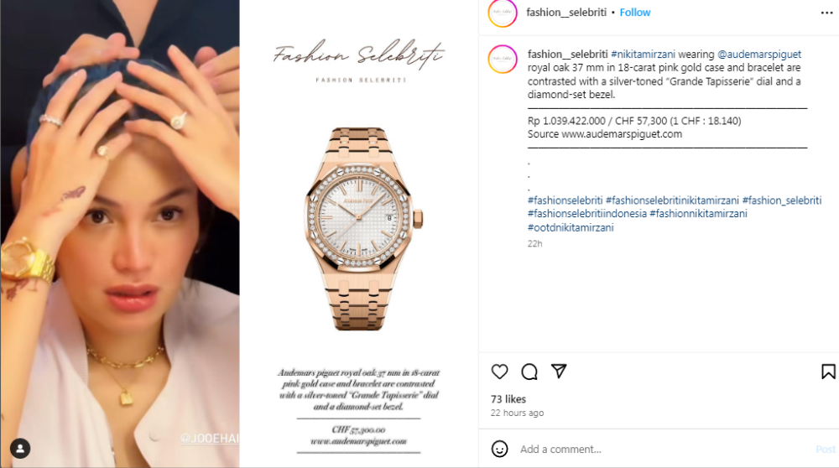This screenshot has height=468, width=839.
Task: Open the #nikitamirzani hashtag link
Action: pos(643,54)
